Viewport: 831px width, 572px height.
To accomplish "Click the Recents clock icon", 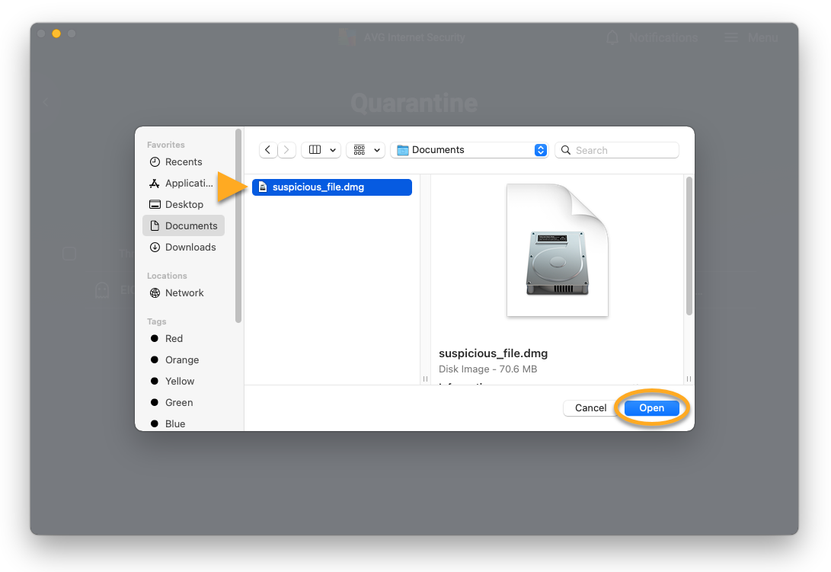I will 155,161.
